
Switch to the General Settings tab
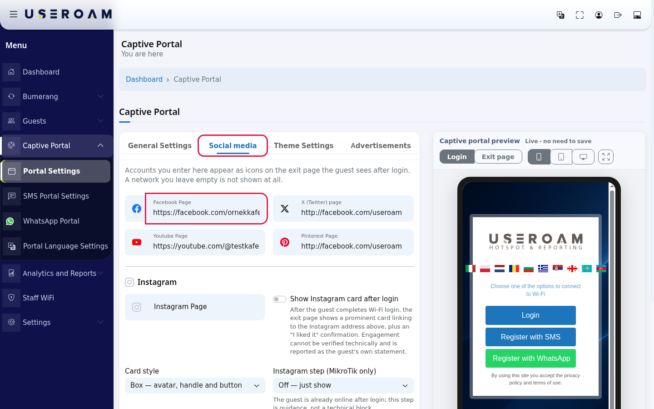pyautogui.click(x=160, y=145)
